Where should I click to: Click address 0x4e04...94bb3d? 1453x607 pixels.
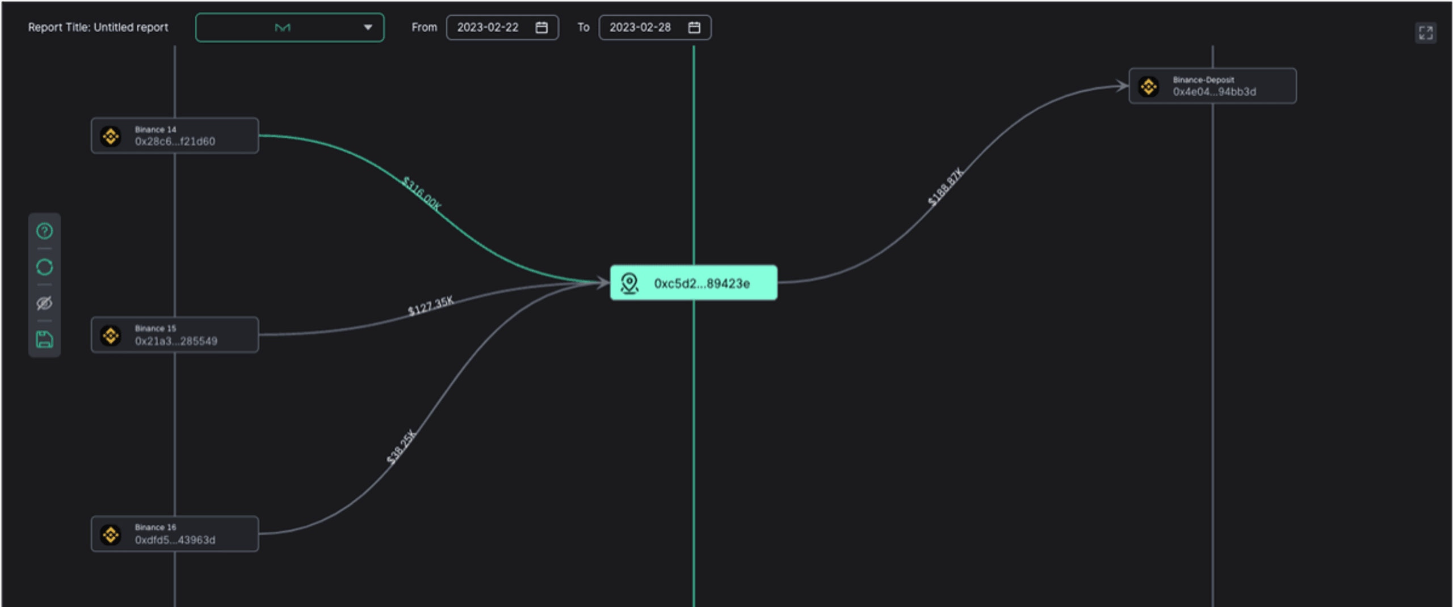(x=1214, y=92)
